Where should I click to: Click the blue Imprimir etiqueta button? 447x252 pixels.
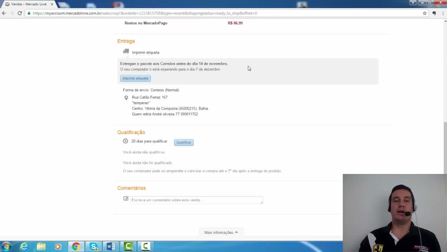tap(135, 78)
